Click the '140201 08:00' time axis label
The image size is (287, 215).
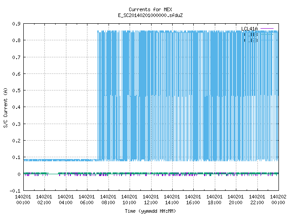tap(108, 200)
